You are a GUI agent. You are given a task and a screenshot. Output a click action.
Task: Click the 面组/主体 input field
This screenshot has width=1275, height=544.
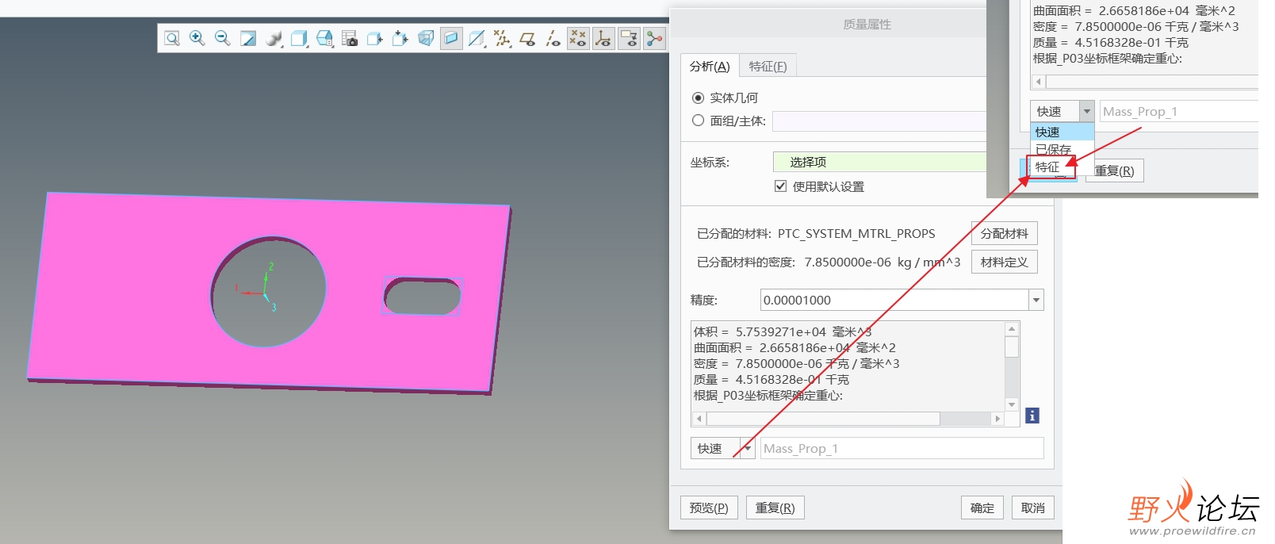click(x=879, y=121)
